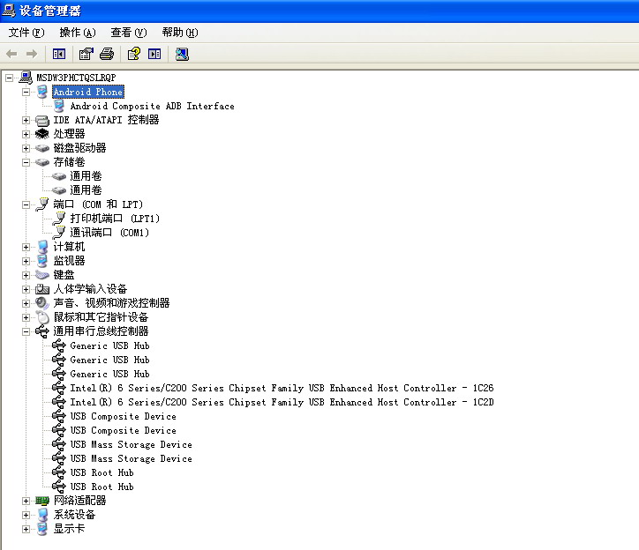Select 打印机端口 (LPT1)

coord(115,219)
